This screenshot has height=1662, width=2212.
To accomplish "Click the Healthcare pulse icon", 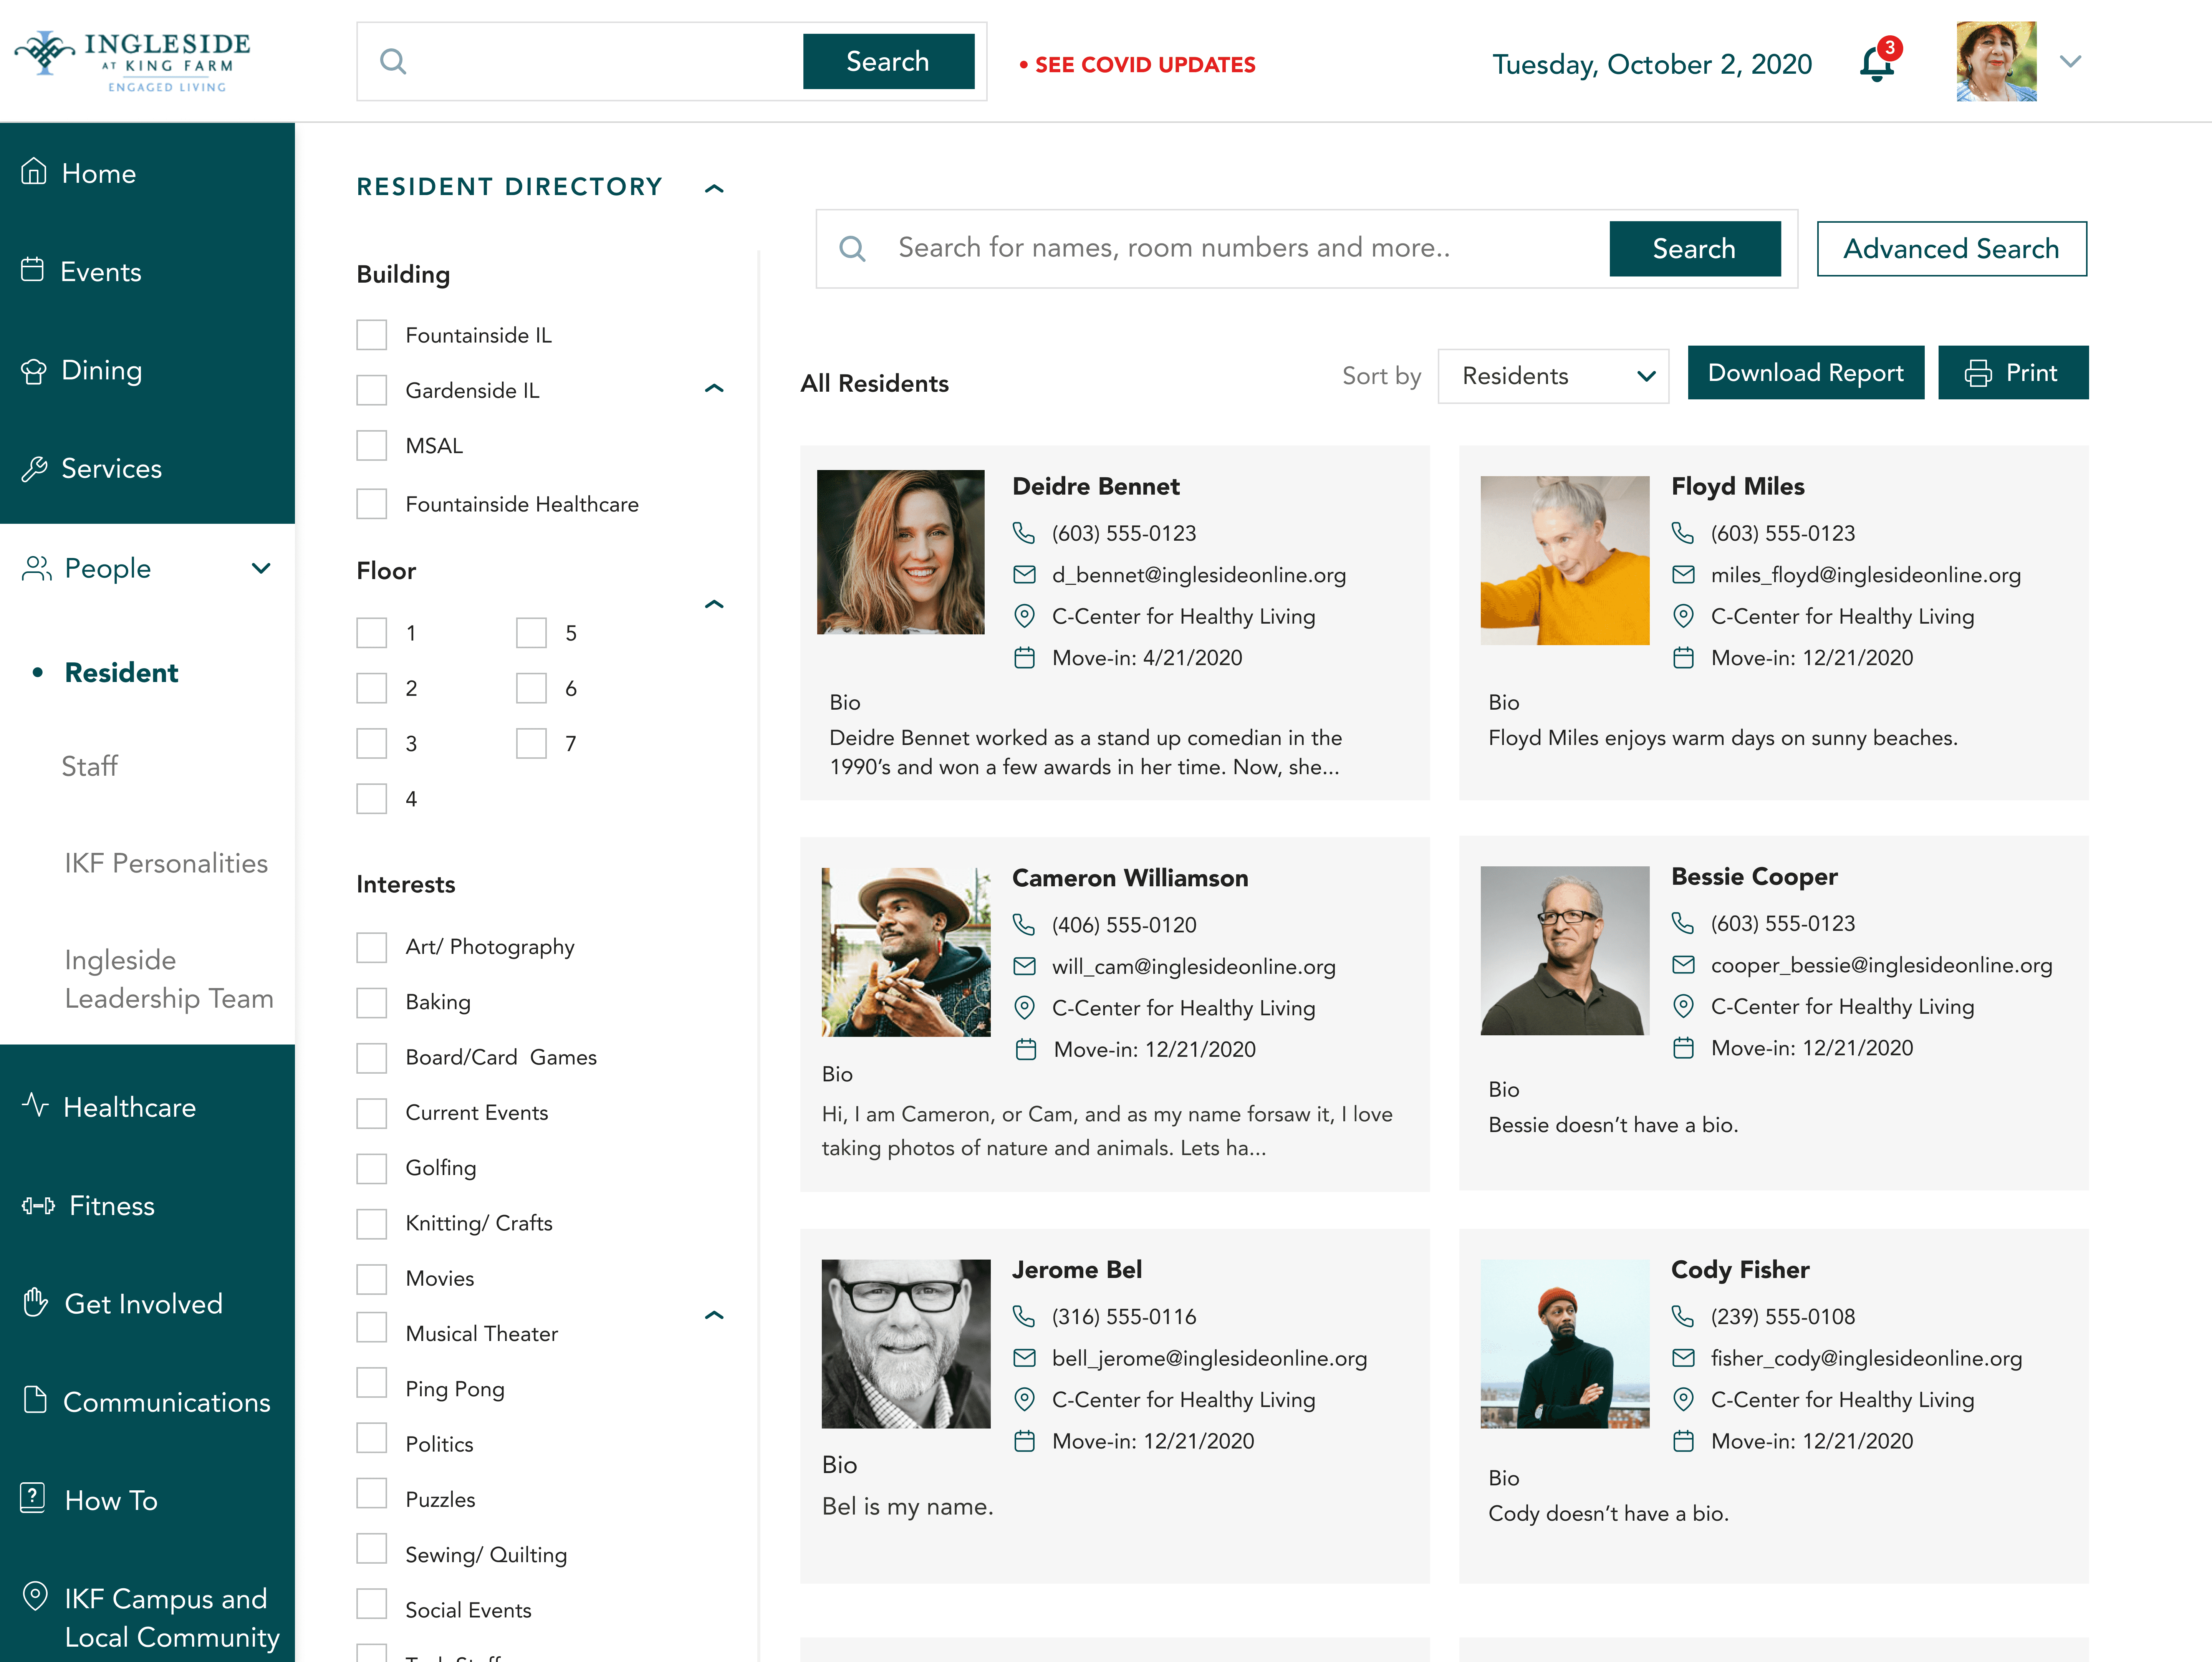I will click(x=35, y=1106).
